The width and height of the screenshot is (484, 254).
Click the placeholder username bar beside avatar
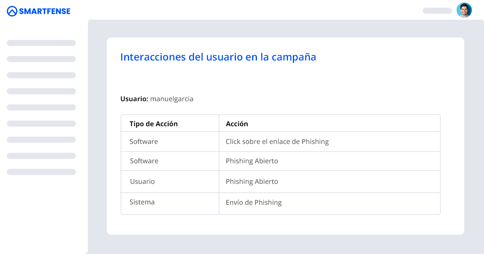tap(437, 10)
